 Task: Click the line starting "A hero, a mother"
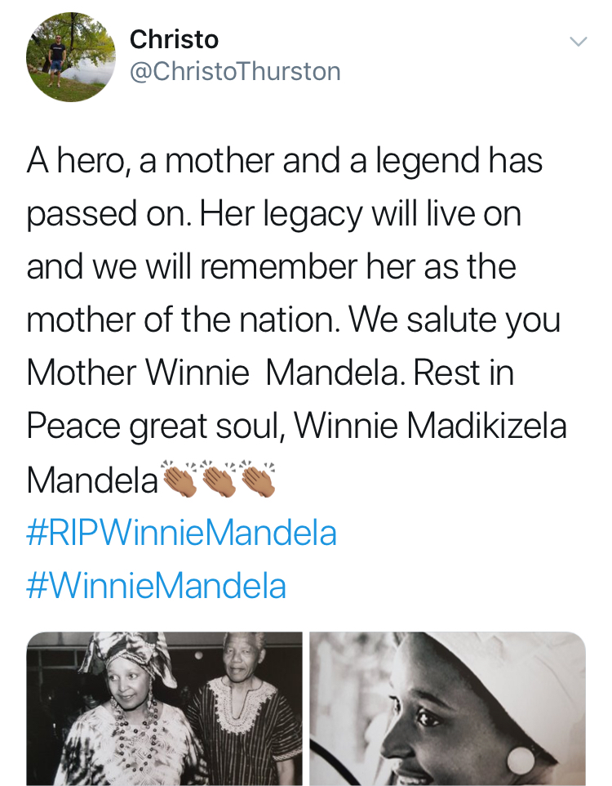(284, 160)
